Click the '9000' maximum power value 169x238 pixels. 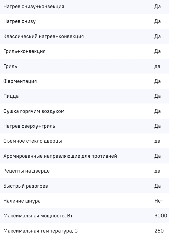point(159,216)
